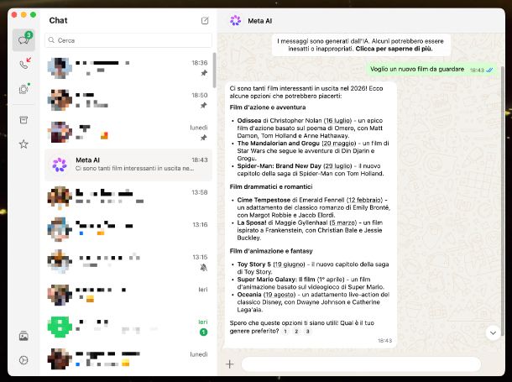Click the plus attachment button

230,364
